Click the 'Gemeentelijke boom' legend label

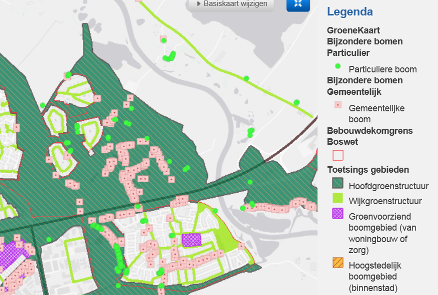coord(376,113)
